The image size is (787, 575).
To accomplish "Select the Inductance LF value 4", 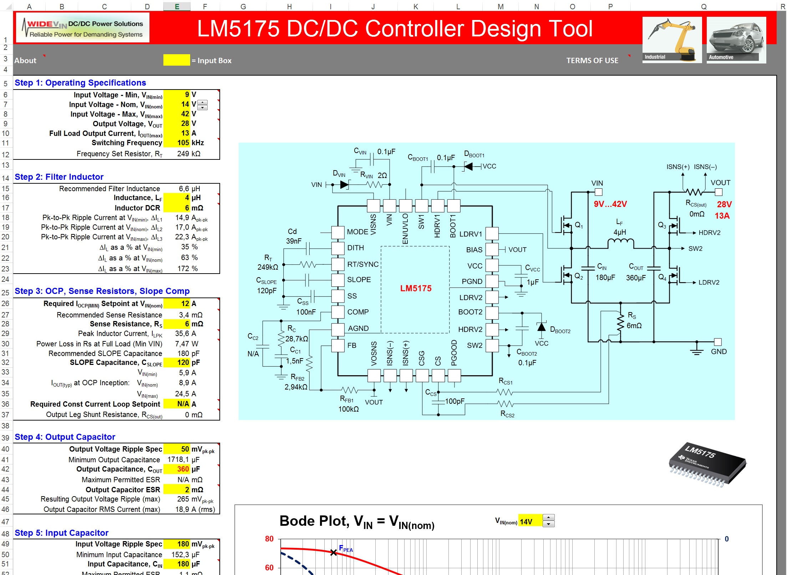I will 177,198.
